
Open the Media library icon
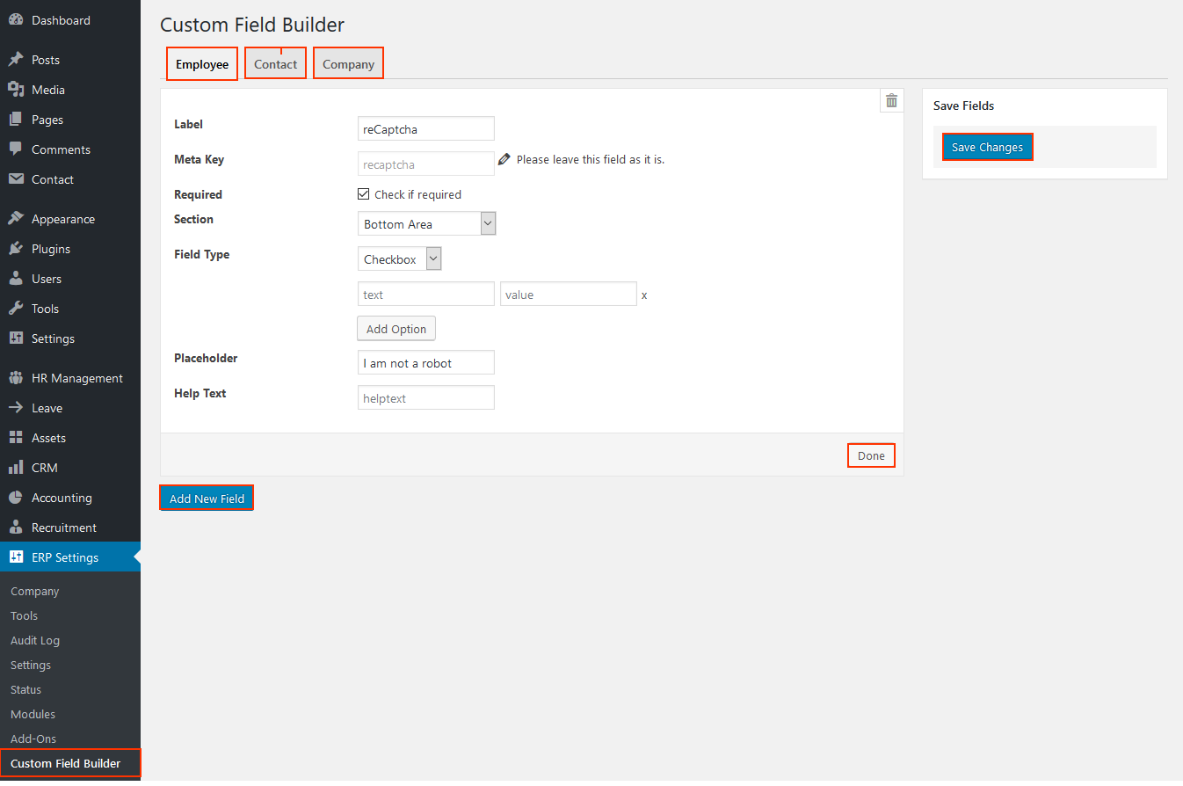point(17,89)
